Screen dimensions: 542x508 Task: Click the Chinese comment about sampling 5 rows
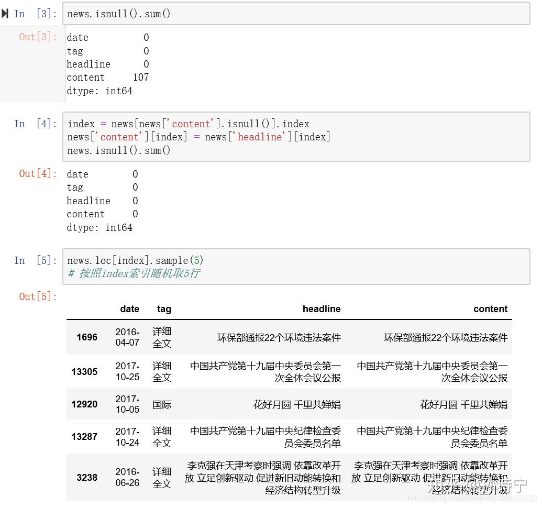[x=131, y=273]
